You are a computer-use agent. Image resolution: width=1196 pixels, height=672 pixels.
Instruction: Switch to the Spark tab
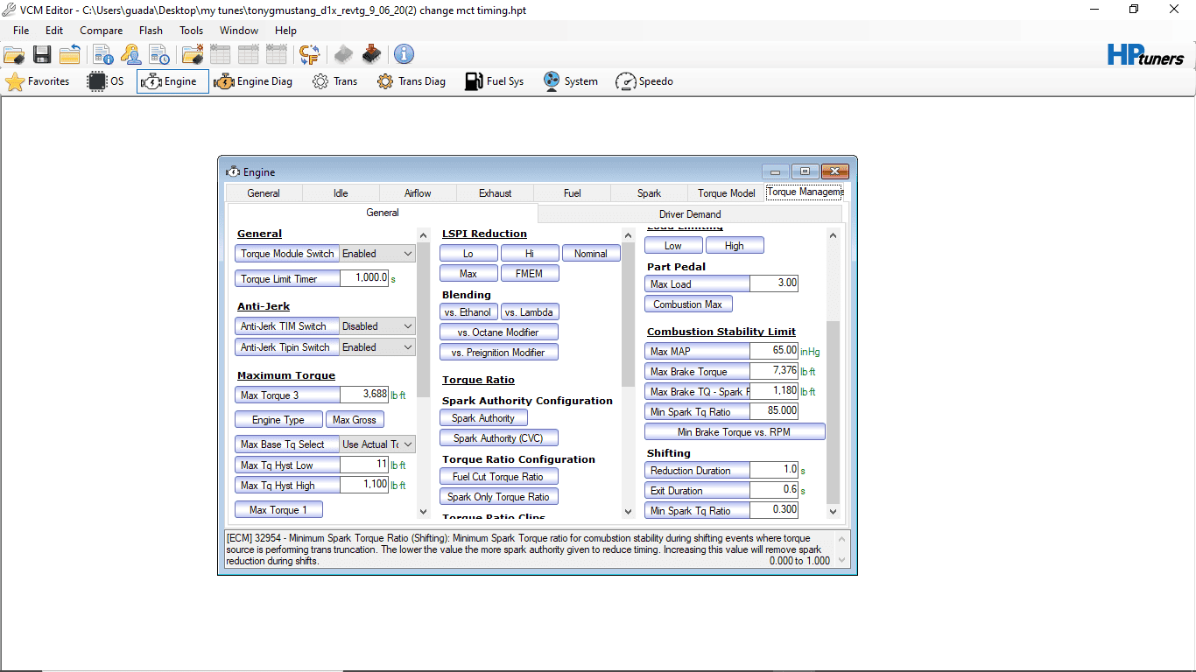[649, 193]
